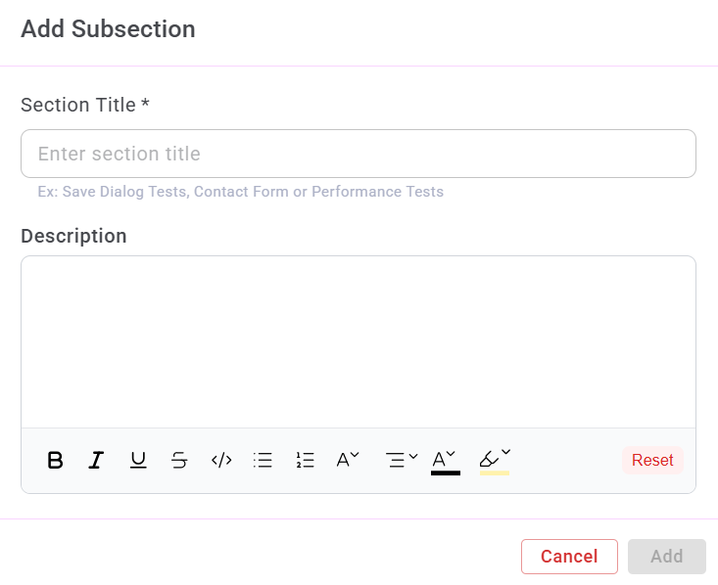Focus the Enter section title field
Viewport: 718px width, 585px height.
pyautogui.click(x=359, y=154)
